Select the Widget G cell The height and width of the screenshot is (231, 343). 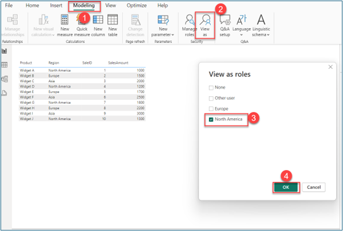coord(27,103)
